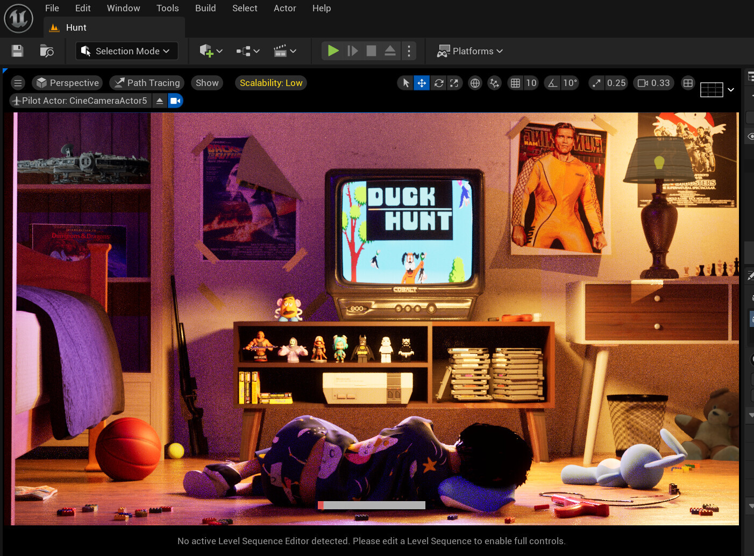Open the Perspective view dropdown
This screenshot has width=754, height=556.
[x=67, y=83]
